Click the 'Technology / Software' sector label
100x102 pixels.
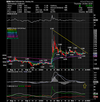16,4
